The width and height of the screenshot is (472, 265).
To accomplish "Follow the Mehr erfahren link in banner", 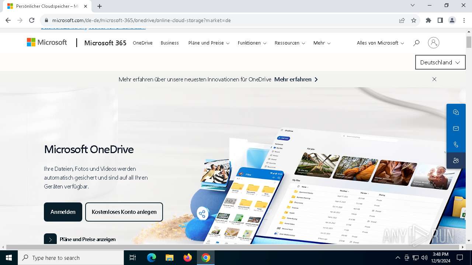I will tap(296, 79).
